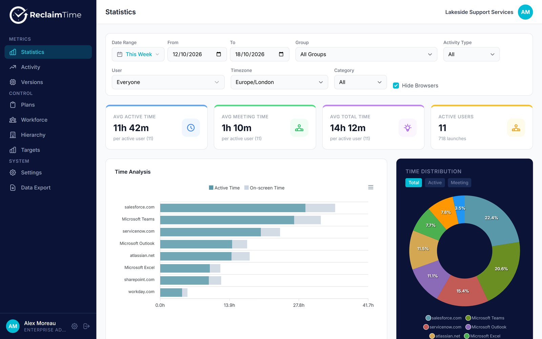Click the Alex Moreau user name
This screenshot has width=542, height=339.
(x=40, y=323)
